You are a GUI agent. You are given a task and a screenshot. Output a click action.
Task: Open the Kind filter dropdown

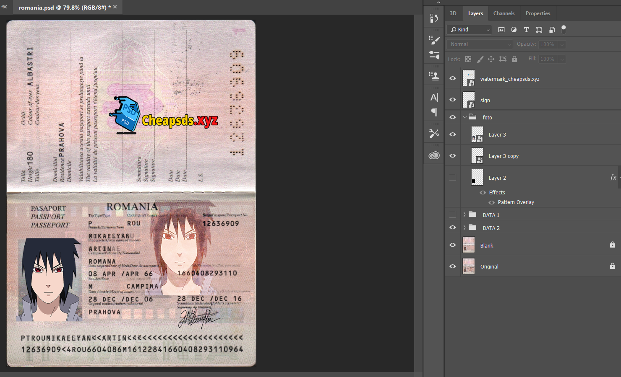point(470,30)
